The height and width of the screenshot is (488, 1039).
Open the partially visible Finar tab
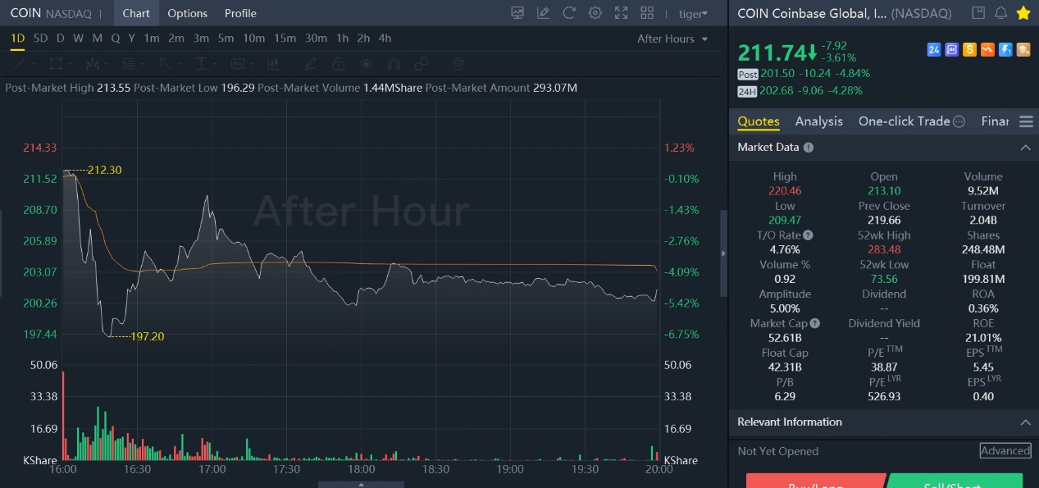click(x=995, y=121)
